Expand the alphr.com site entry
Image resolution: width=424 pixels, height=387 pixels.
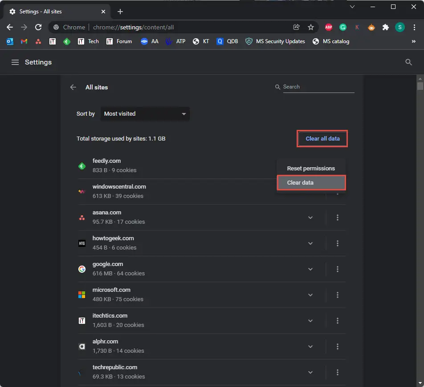point(310,347)
